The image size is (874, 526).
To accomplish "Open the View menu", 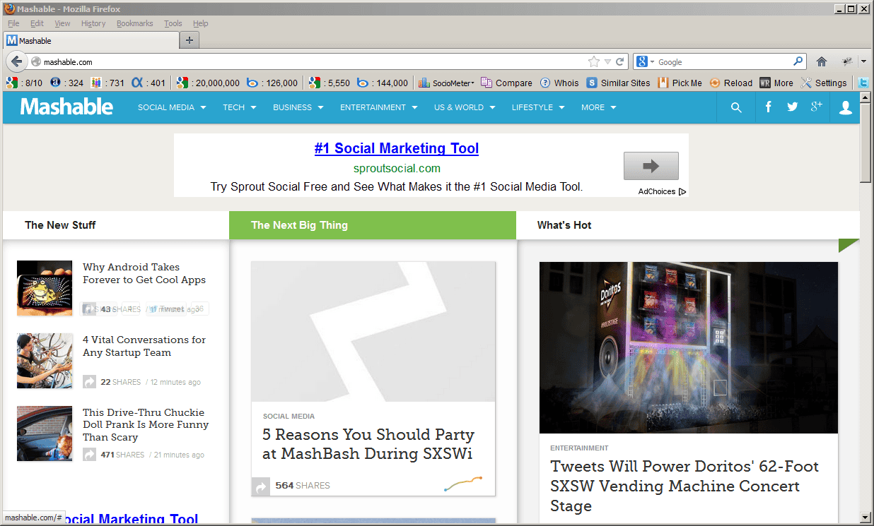I will tap(62, 23).
